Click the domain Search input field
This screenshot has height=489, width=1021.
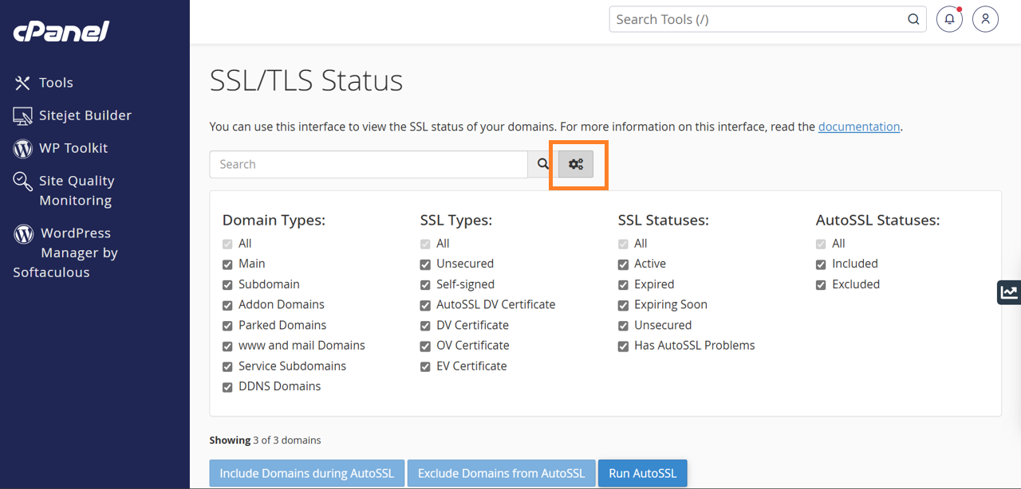pyautogui.click(x=369, y=164)
